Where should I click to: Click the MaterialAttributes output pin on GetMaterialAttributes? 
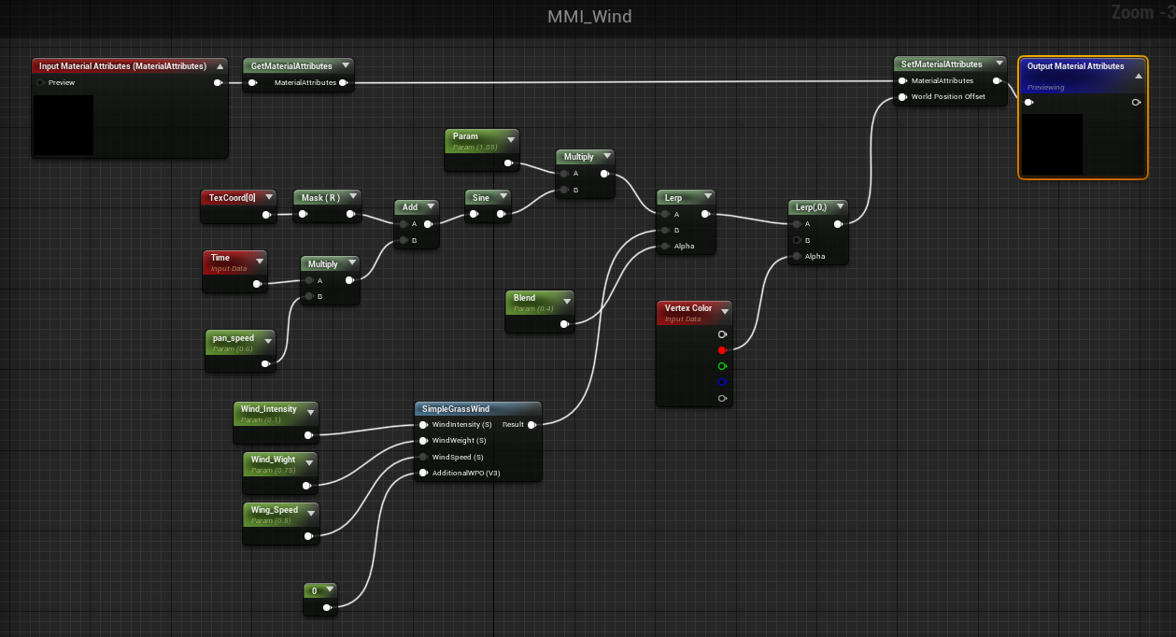343,82
